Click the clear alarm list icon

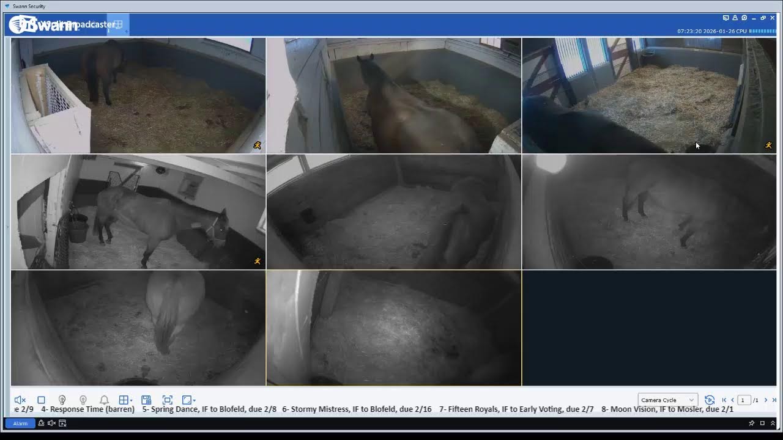[62, 423]
